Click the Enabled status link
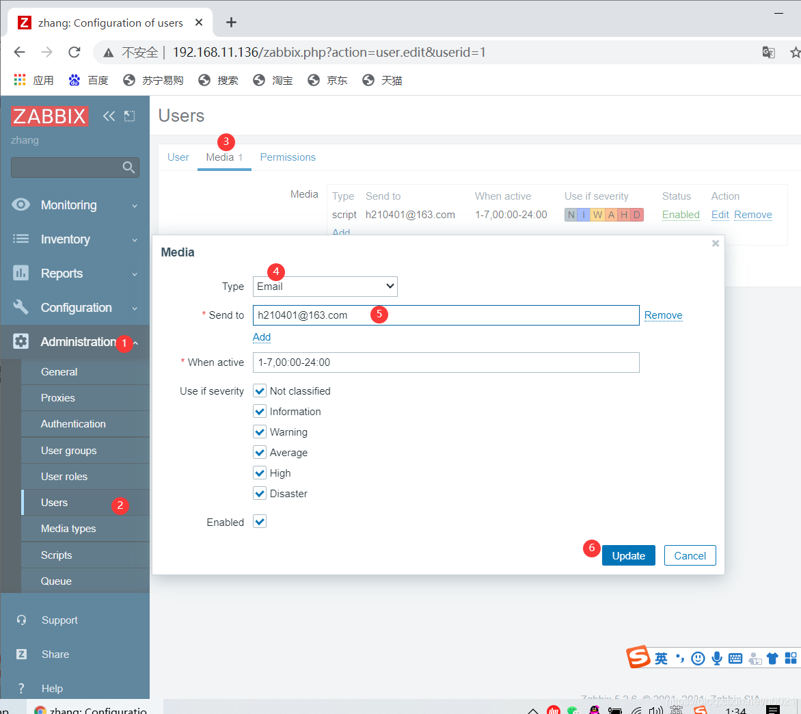Viewport: 801px width, 714px height. [681, 215]
